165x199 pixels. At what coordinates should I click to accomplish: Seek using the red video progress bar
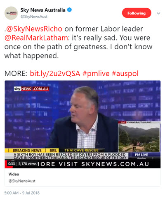click(x=9, y=161)
